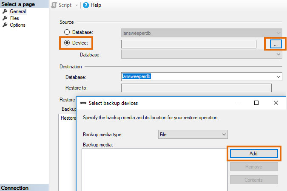Click the Script toolbar icon
The image size is (287, 191).
pos(54,6)
